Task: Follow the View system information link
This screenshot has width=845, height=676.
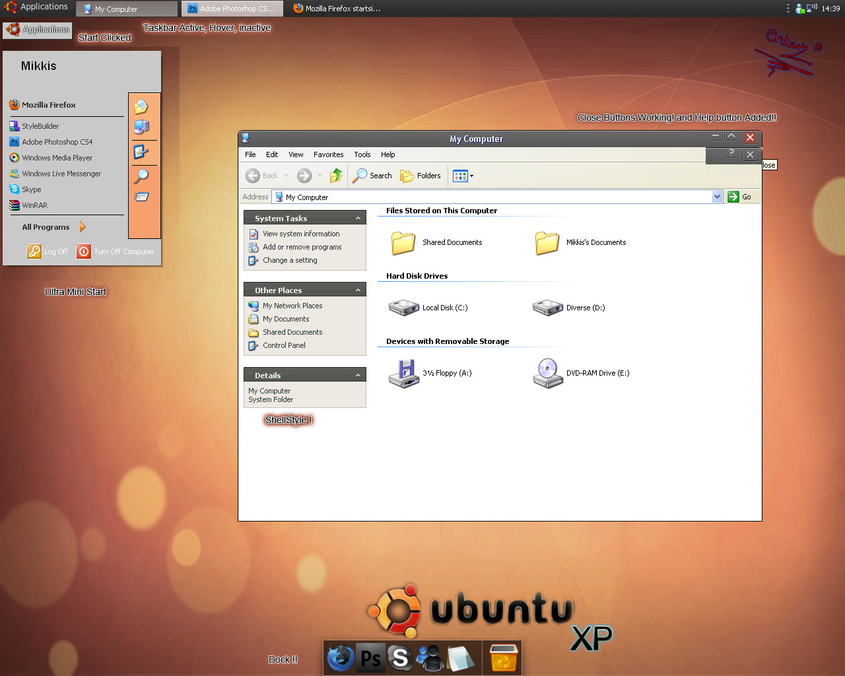Action: coord(300,234)
